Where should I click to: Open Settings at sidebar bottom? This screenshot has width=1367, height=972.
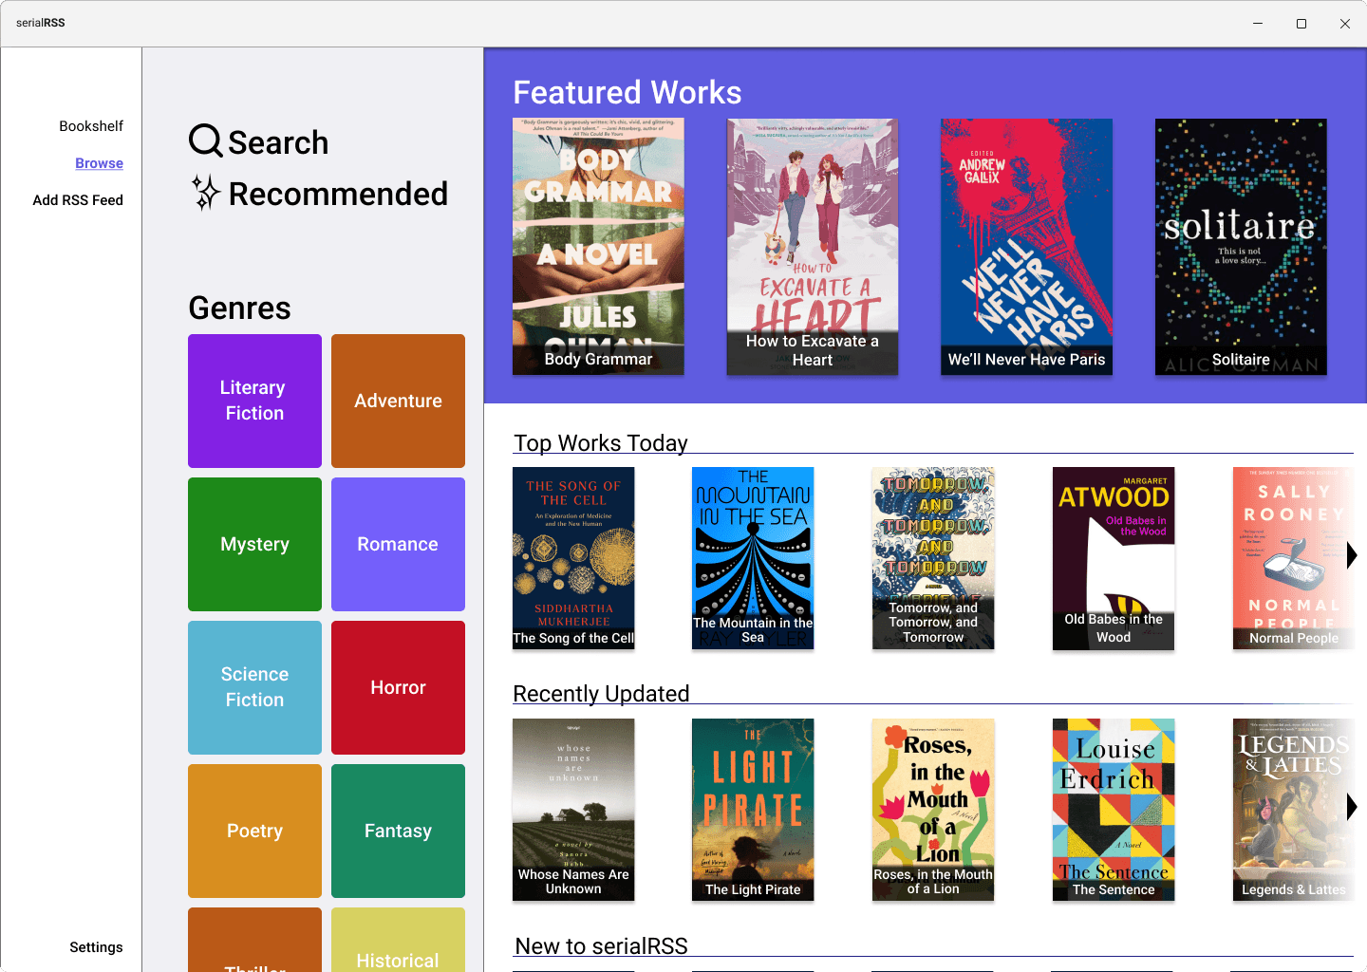[96, 947]
